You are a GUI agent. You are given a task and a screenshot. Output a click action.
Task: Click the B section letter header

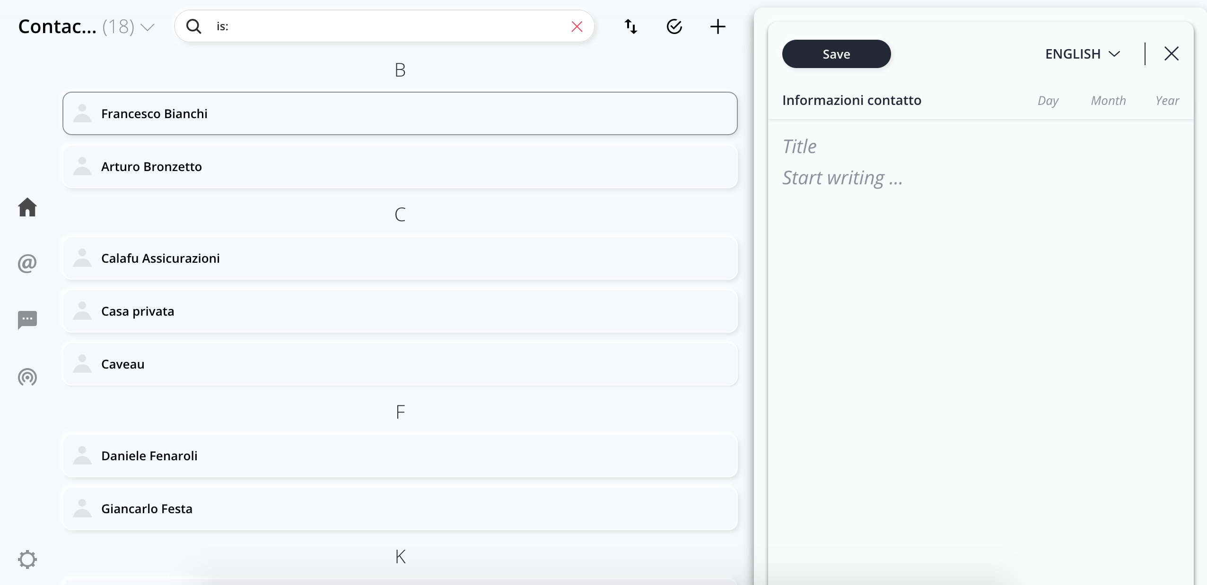click(400, 70)
